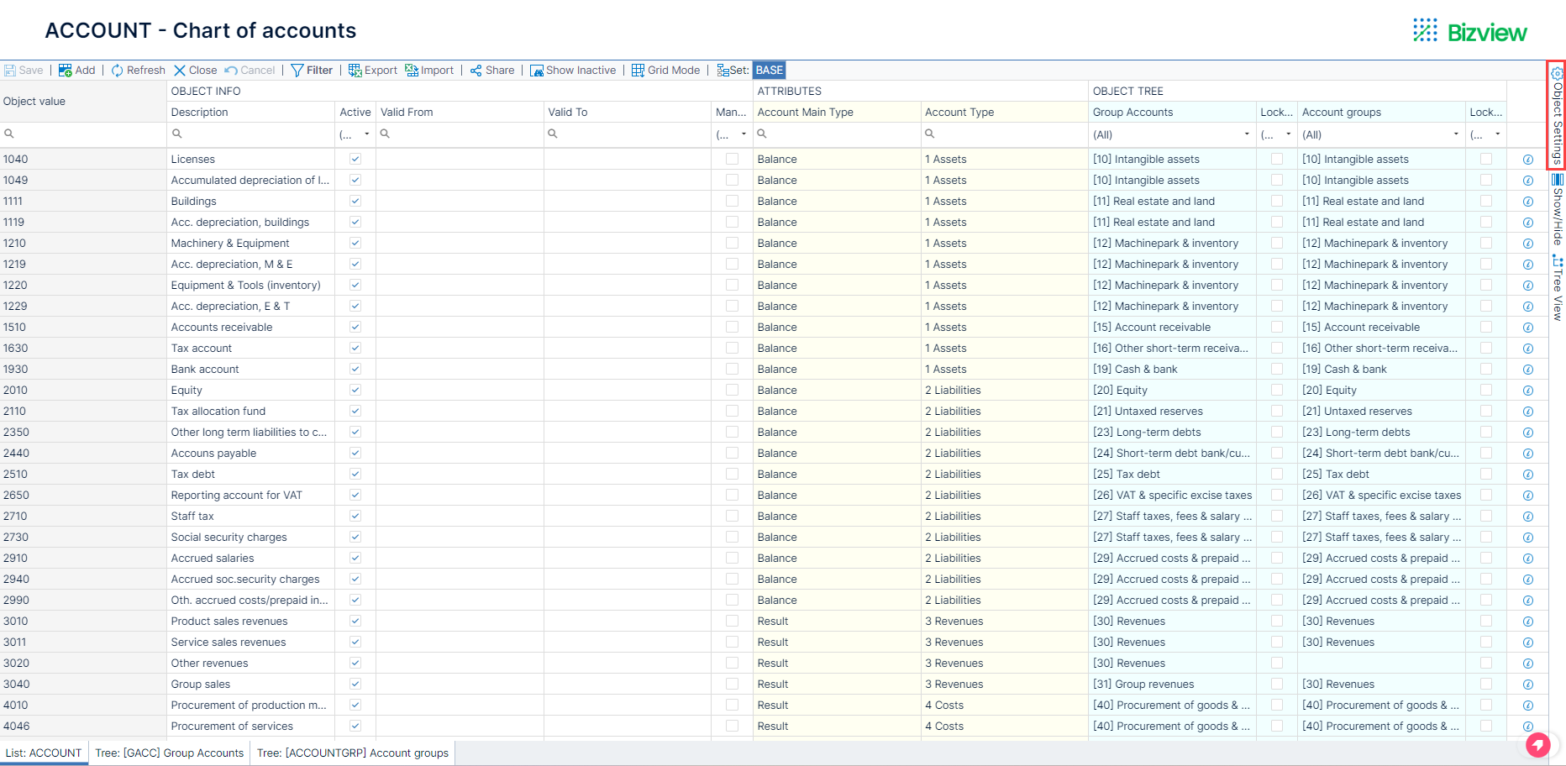
Task: Open the Active column filter dropdown
Action: [x=366, y=134]
